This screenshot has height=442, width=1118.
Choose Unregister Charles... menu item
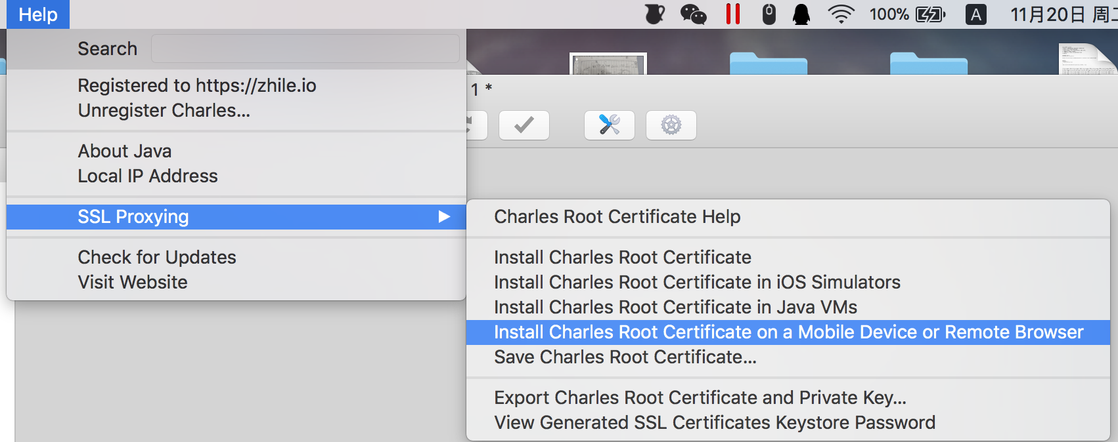[x=236, y=110]
